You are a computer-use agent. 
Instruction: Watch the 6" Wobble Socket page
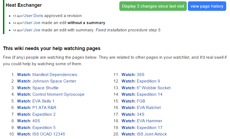coord(129,88)
